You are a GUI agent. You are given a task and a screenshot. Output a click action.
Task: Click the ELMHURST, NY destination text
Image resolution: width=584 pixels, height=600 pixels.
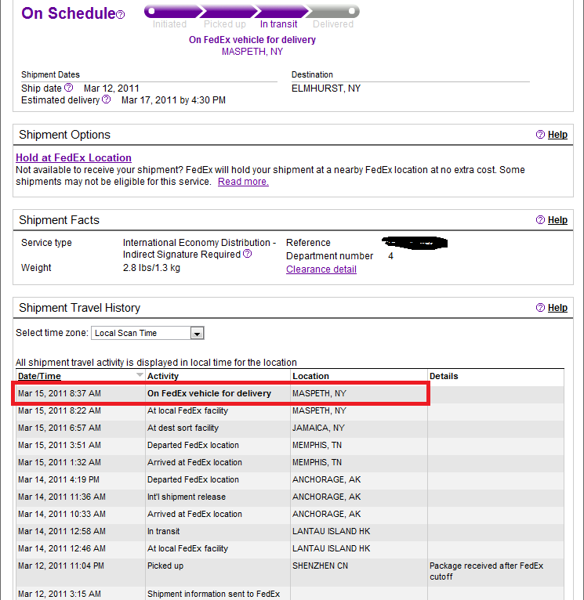[x=326, y=89]
